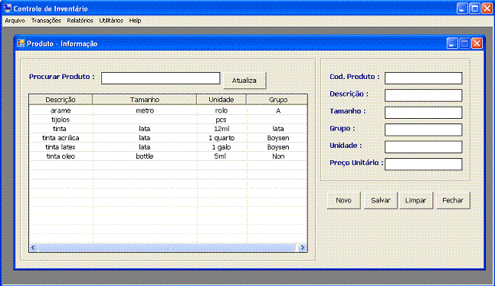
Task: Click the Produto - Informação window icon
Action: 21,43
